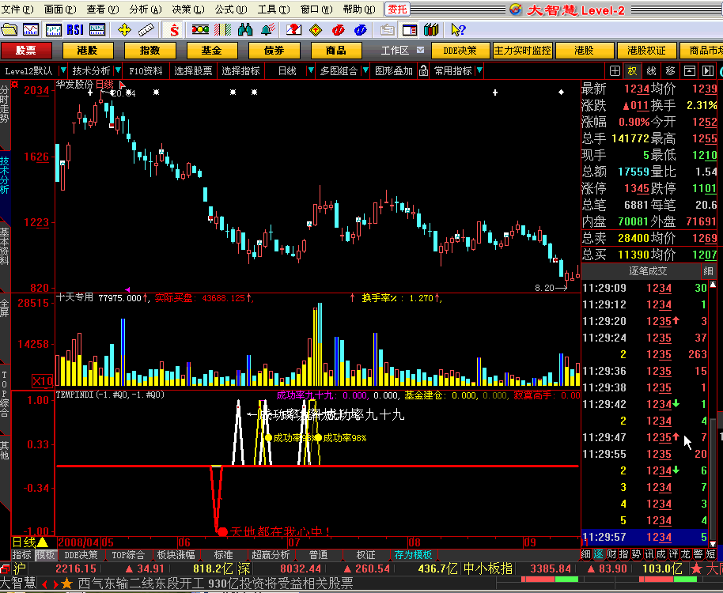Click the four-way move arrows icon
723x593 pixels.
[x=124, y=30]
